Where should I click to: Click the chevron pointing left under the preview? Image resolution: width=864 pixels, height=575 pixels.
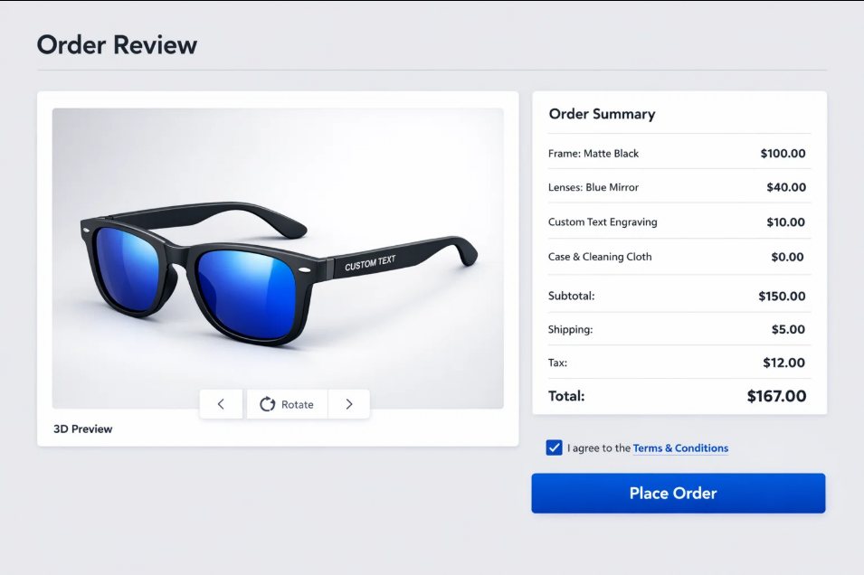(221, 404)
